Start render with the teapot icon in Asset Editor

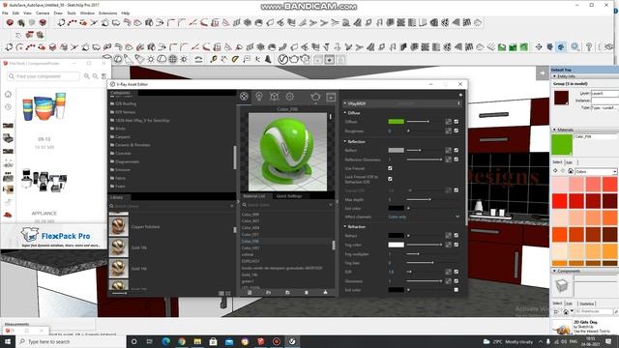315,97
